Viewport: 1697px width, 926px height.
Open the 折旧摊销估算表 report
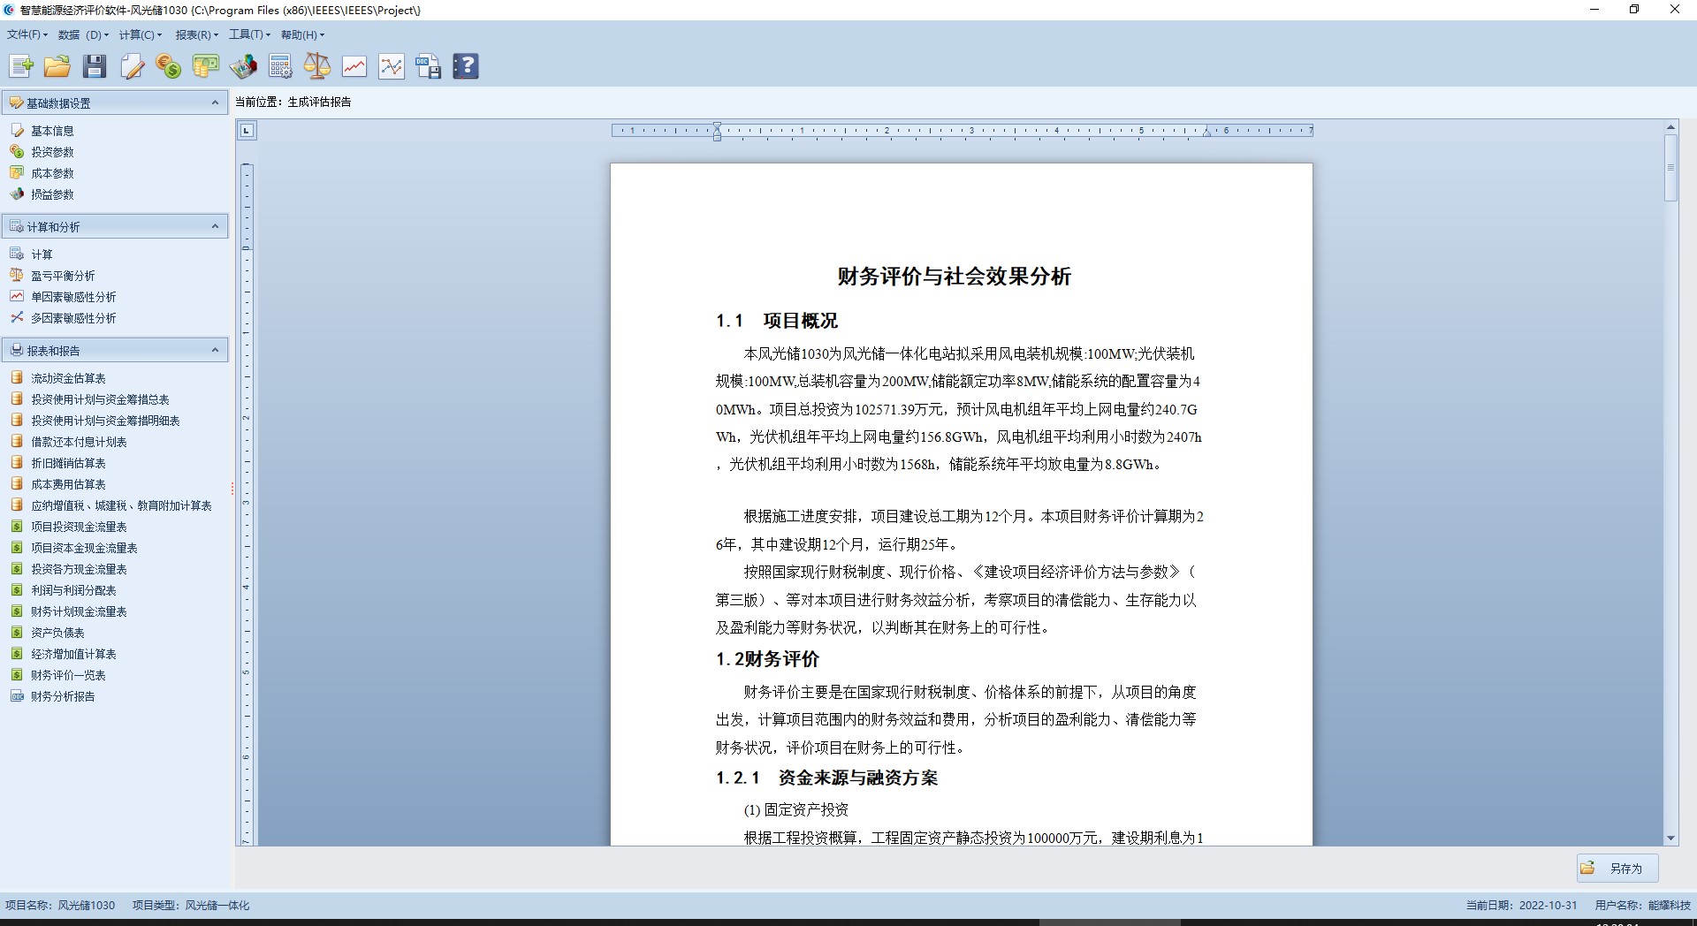(x=68, y=463)
